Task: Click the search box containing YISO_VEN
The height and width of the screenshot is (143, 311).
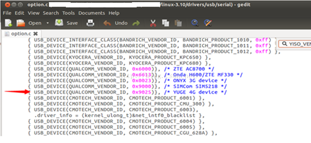Action: coord(295,44)
